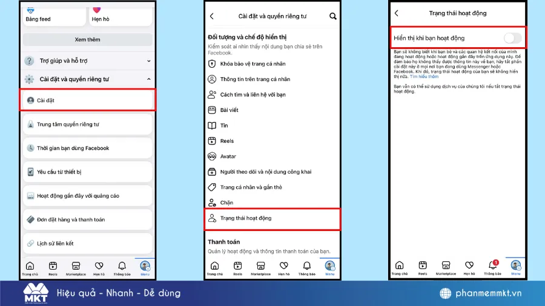Select 'Khóa bảo vệ trang cá nhân' text
The height and width of the screenshot is (306, 545).
253,64
